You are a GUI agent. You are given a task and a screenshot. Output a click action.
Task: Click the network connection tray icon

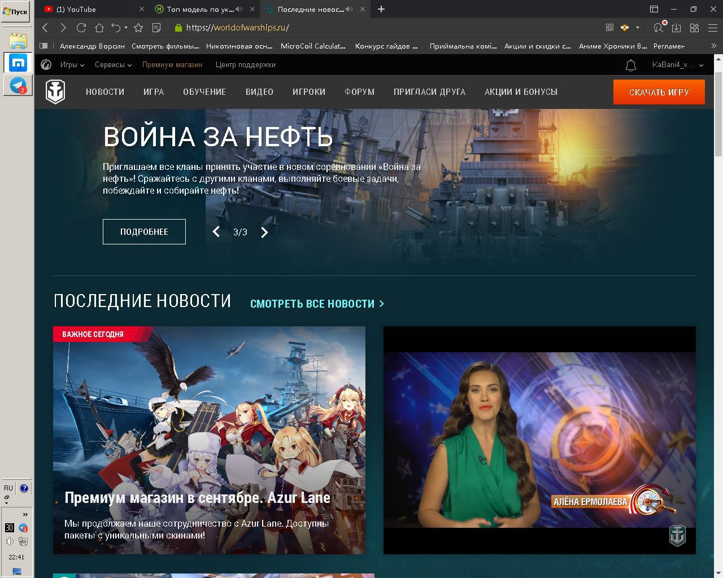(23, 542)
